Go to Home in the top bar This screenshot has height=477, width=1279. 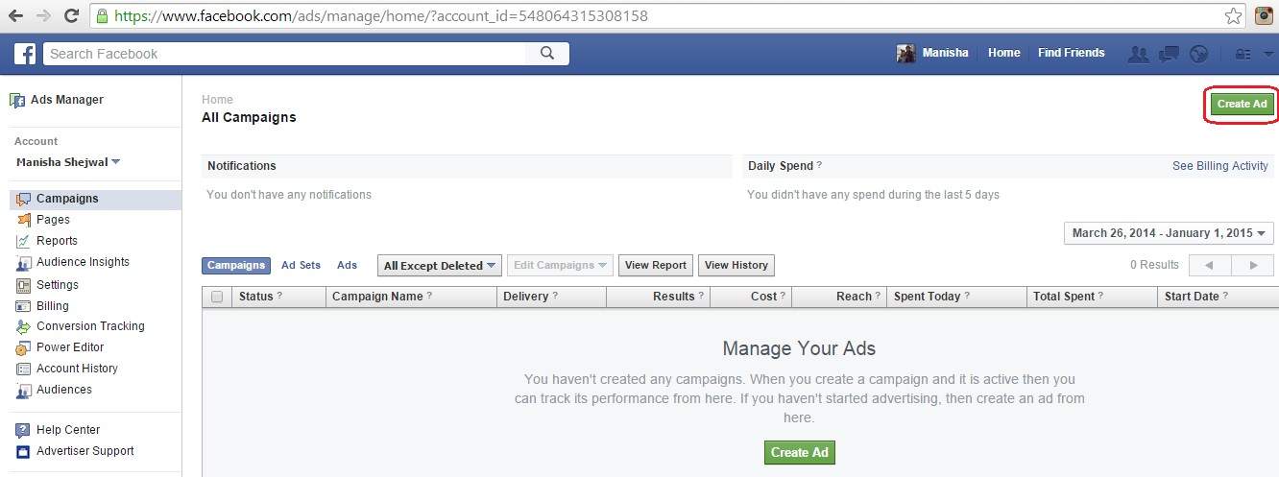pyautogui.click(x=1004, y=54)
